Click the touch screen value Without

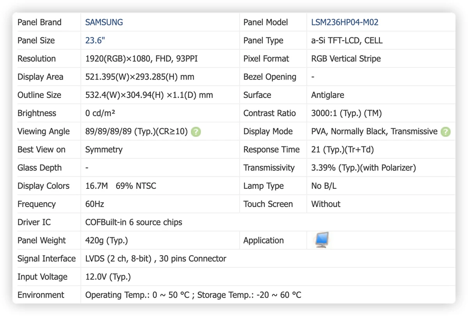(x=326, y=204)
